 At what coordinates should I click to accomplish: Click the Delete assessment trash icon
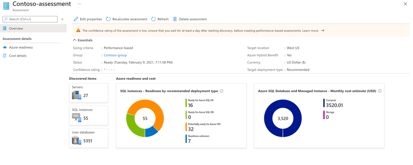[x=175, y=19]
